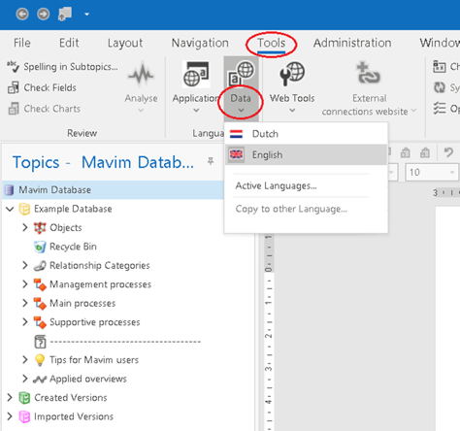
Task: Open the Web Tools dropdown
Action: click(x=292, y=87)
